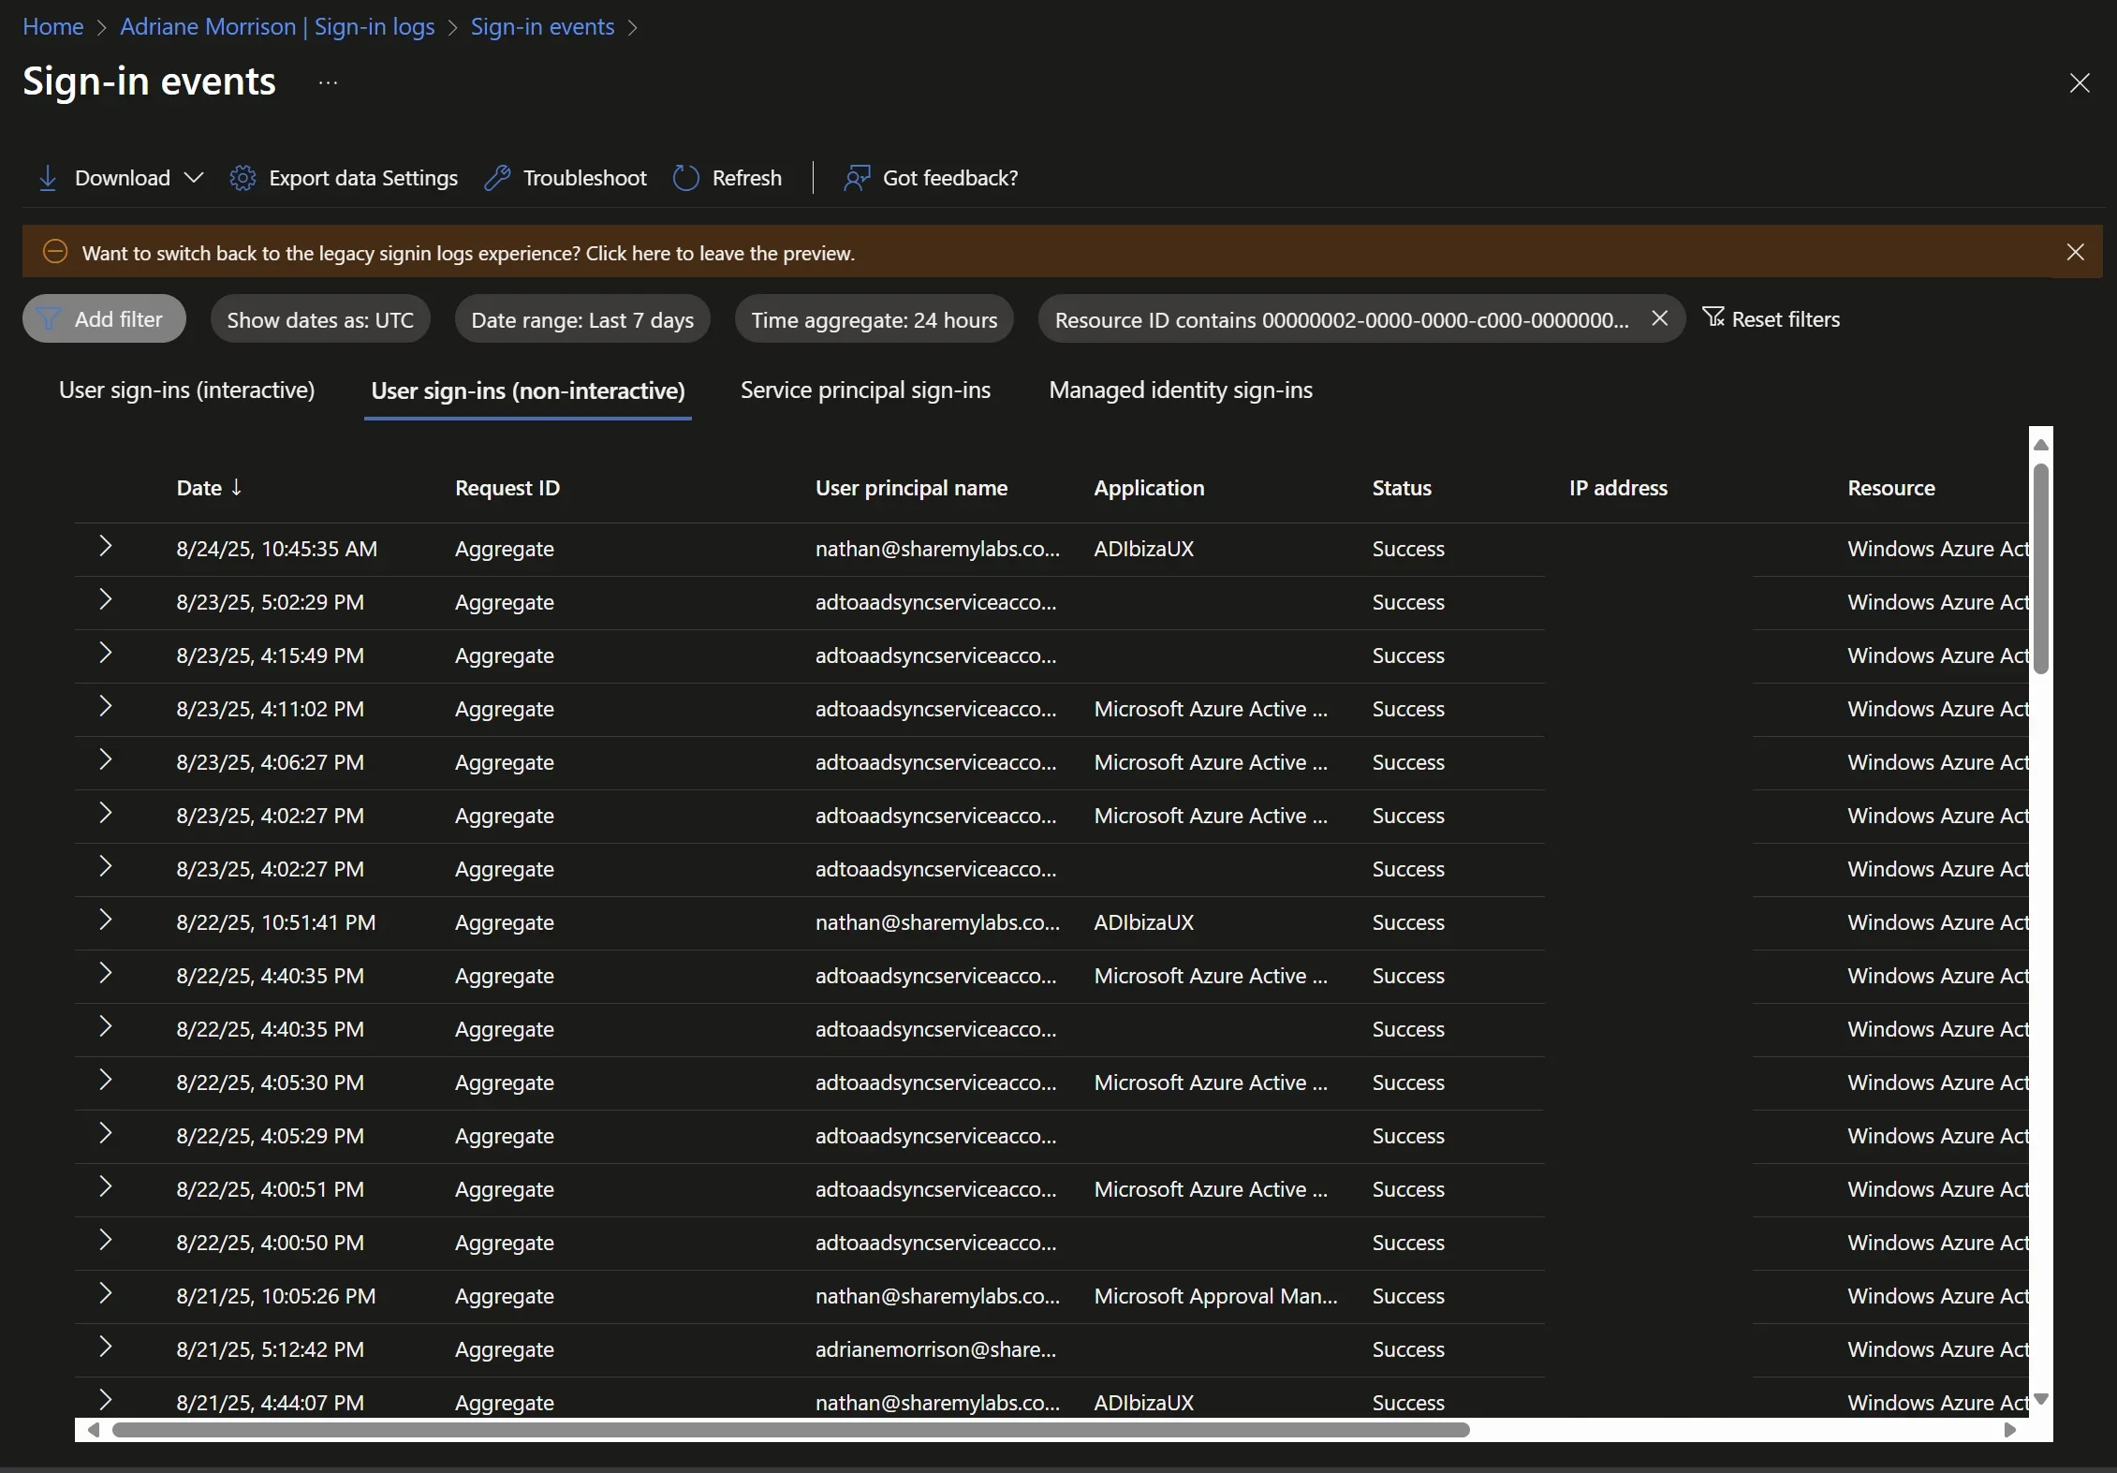
Task: Expand the 8/21/25, 10:05:26 PM row
Action: (106, 1293)
